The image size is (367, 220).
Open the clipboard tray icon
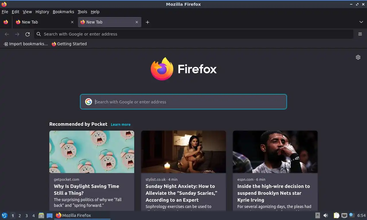(337, 215)
